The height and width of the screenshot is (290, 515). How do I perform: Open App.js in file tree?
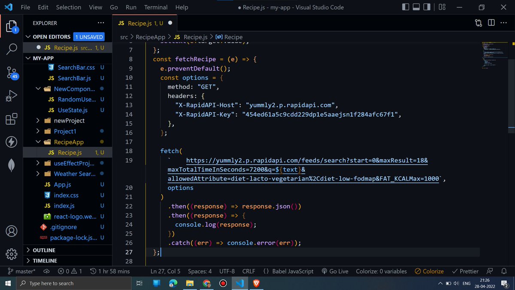(63, 184)
